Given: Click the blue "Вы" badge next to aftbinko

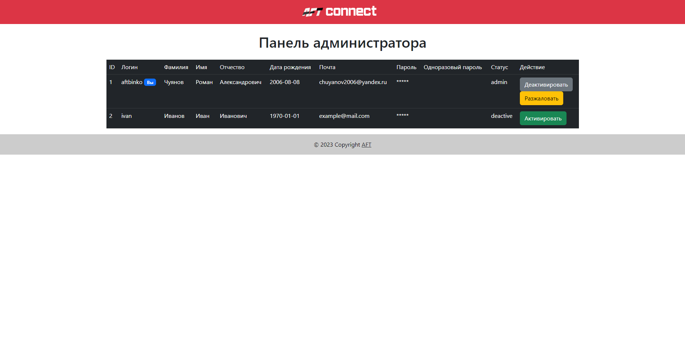Looking at the screenshot, I should coord(150,82).
